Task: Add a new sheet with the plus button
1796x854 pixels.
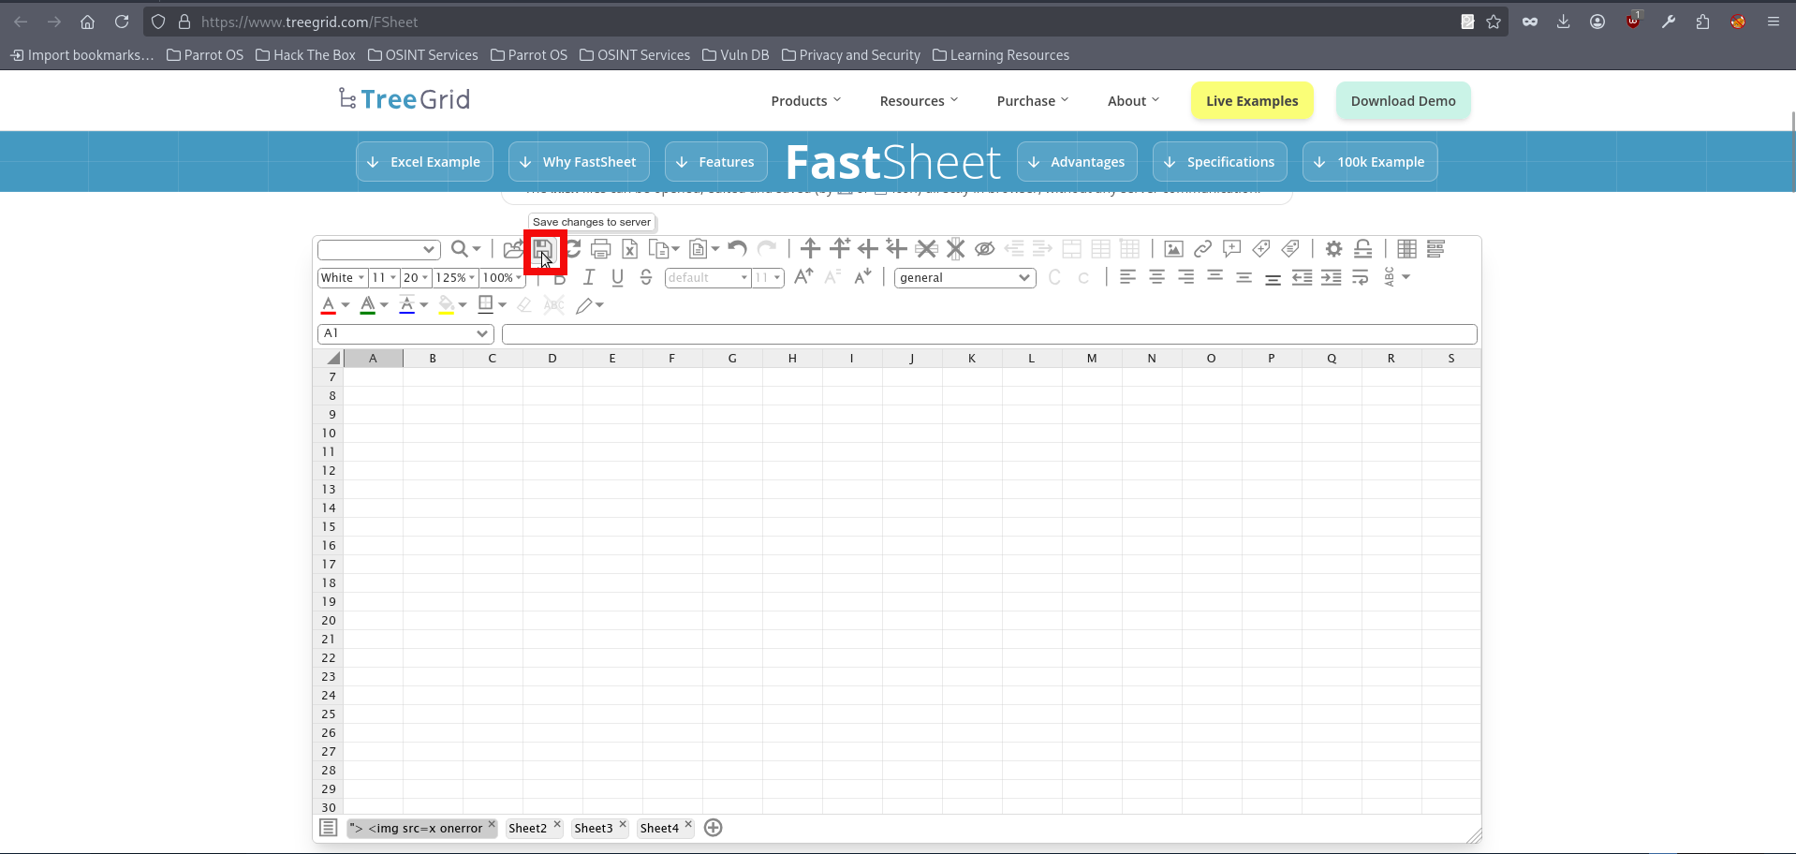Action: tap(714, 828)
